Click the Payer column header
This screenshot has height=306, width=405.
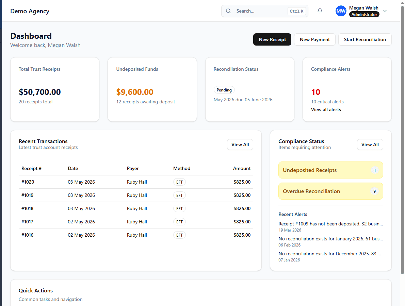(133, 168)
